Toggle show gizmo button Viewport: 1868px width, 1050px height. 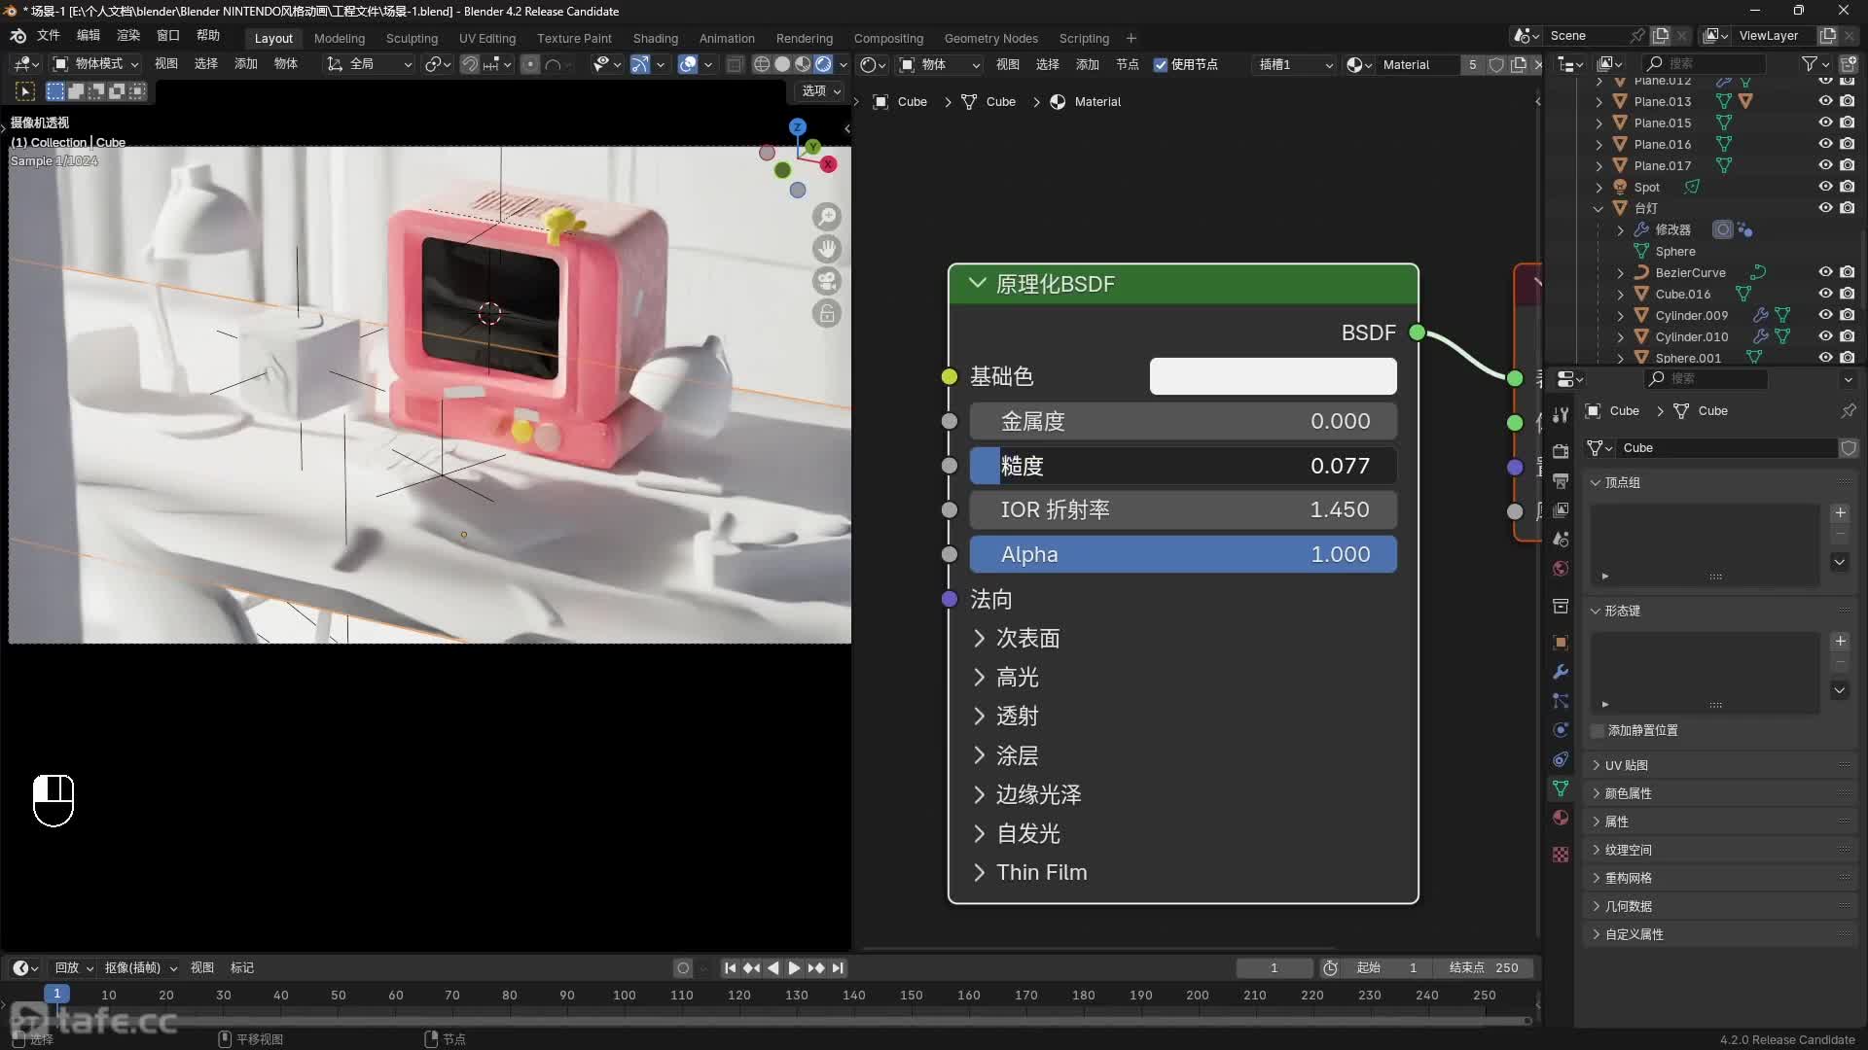tap(639, 64)
